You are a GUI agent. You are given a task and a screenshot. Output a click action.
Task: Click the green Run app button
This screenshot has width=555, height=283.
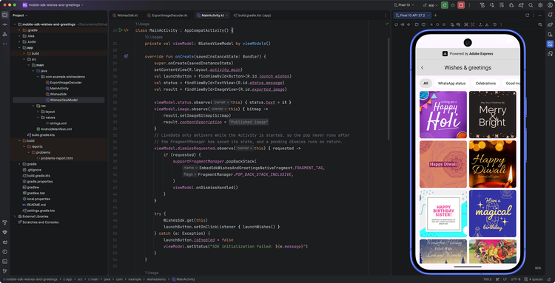[444, 5]
